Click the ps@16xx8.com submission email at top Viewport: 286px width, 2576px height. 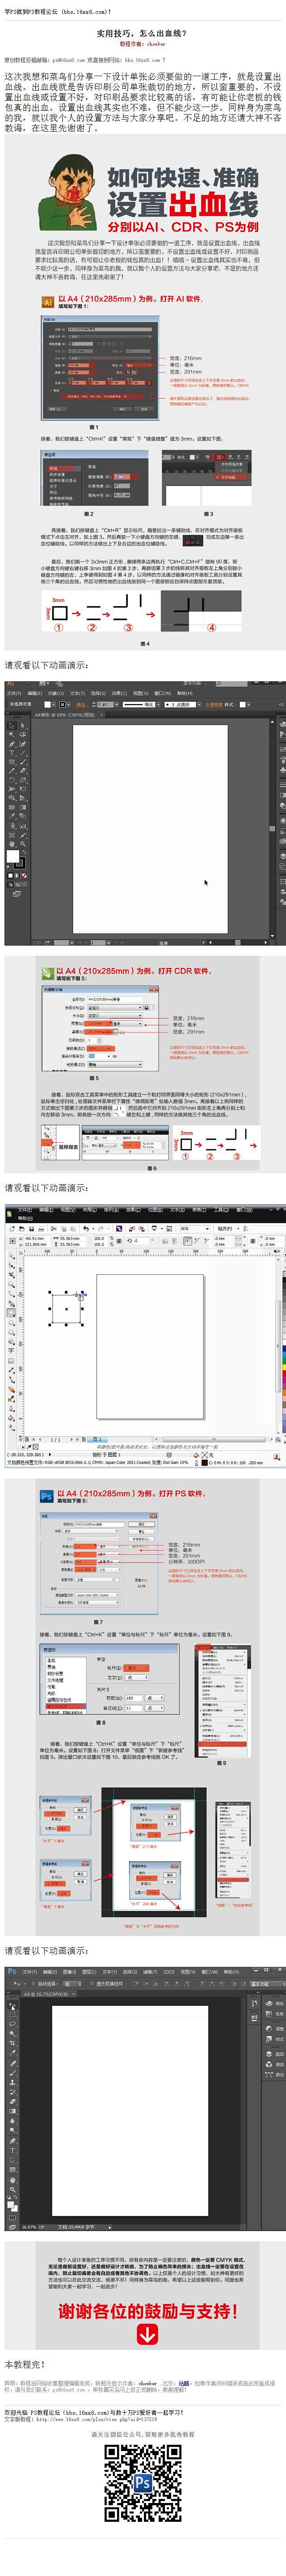click(x=69, y=60)
